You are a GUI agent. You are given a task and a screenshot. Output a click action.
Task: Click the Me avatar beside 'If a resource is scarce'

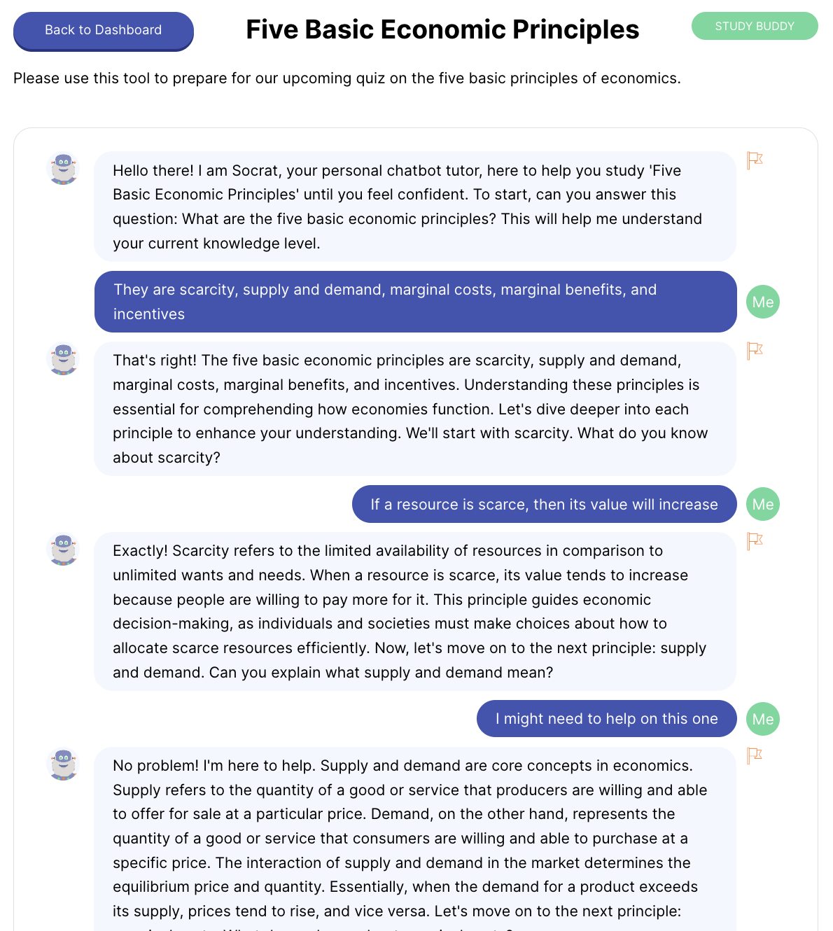pyautogui.click(x=762, y=504)
